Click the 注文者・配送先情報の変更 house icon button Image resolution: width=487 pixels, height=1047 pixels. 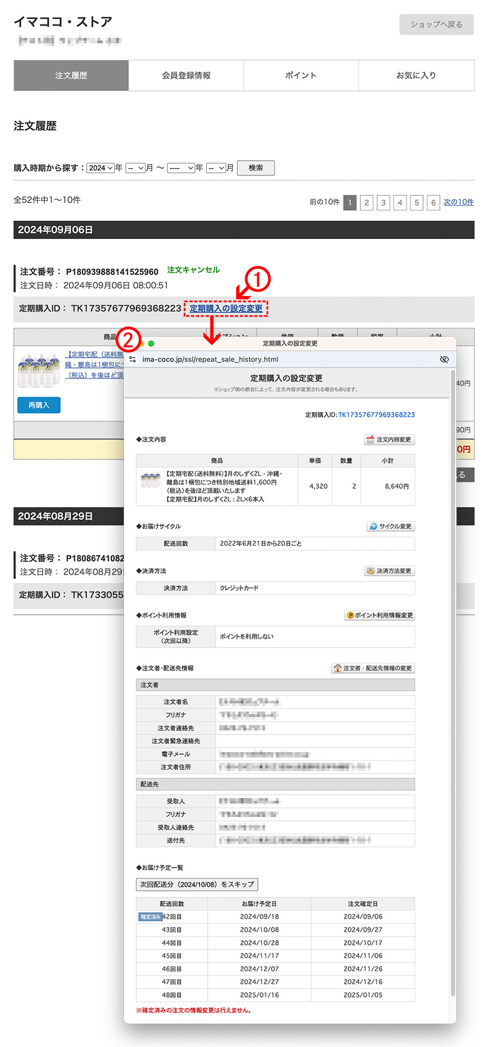pos(373,668)
